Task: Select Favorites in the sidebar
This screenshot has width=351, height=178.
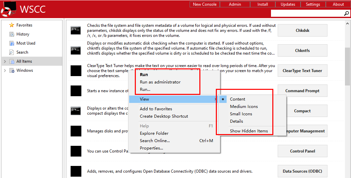Action: [x=25, y=25]
